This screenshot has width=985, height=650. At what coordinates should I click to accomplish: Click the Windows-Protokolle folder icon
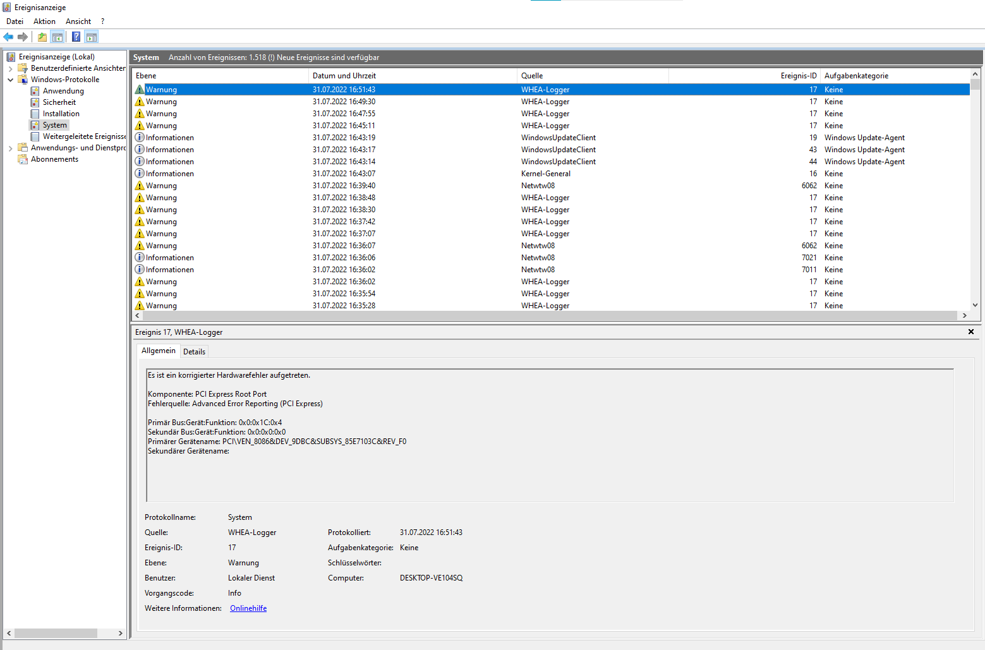[x=23, y=80]
